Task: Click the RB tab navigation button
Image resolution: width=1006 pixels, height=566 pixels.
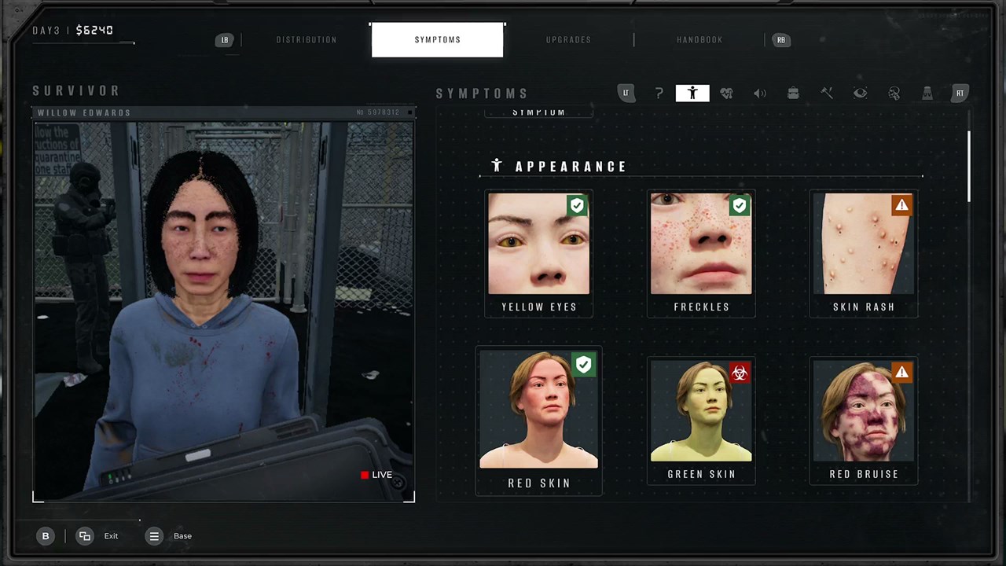Action: tap(780, 40)
